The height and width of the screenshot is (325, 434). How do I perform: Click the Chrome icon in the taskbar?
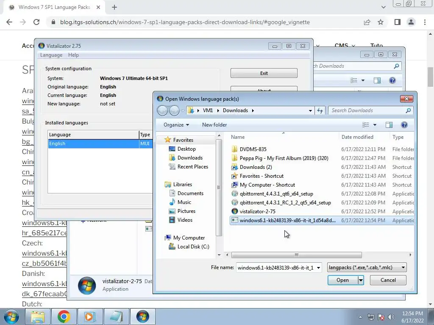tap(64, 317)
